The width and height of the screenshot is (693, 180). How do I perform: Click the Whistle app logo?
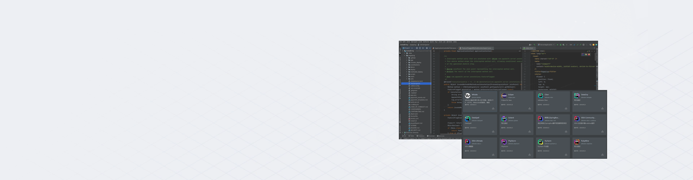point(468,96)
